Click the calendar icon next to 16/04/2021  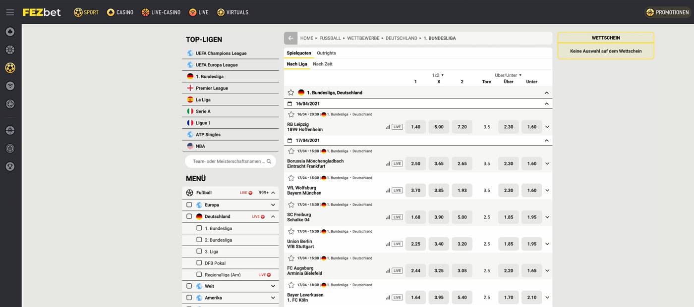[290, 103]
